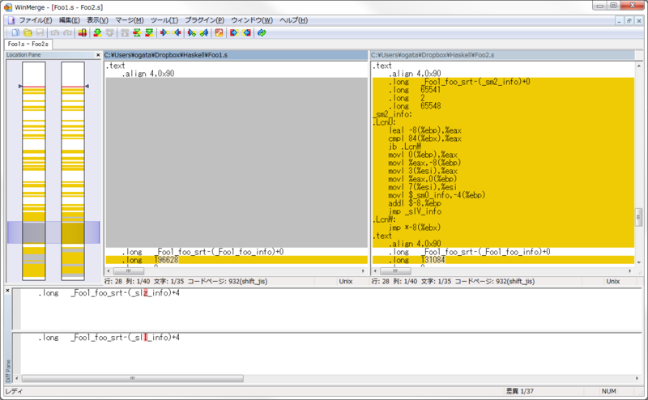Click right pane horizontal scrollbar thumb
Image resolution: width=648 pixels, height=400 pixels.
(x=395, y=271)
